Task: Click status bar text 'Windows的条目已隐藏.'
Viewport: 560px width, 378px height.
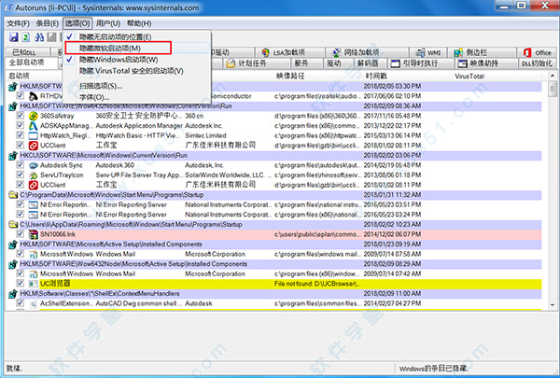Action: (x=433, y=369)
